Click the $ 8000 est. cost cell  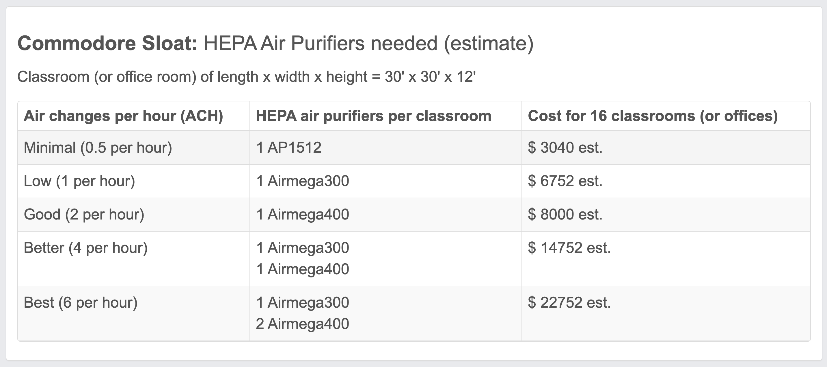[x=565, y=214]
